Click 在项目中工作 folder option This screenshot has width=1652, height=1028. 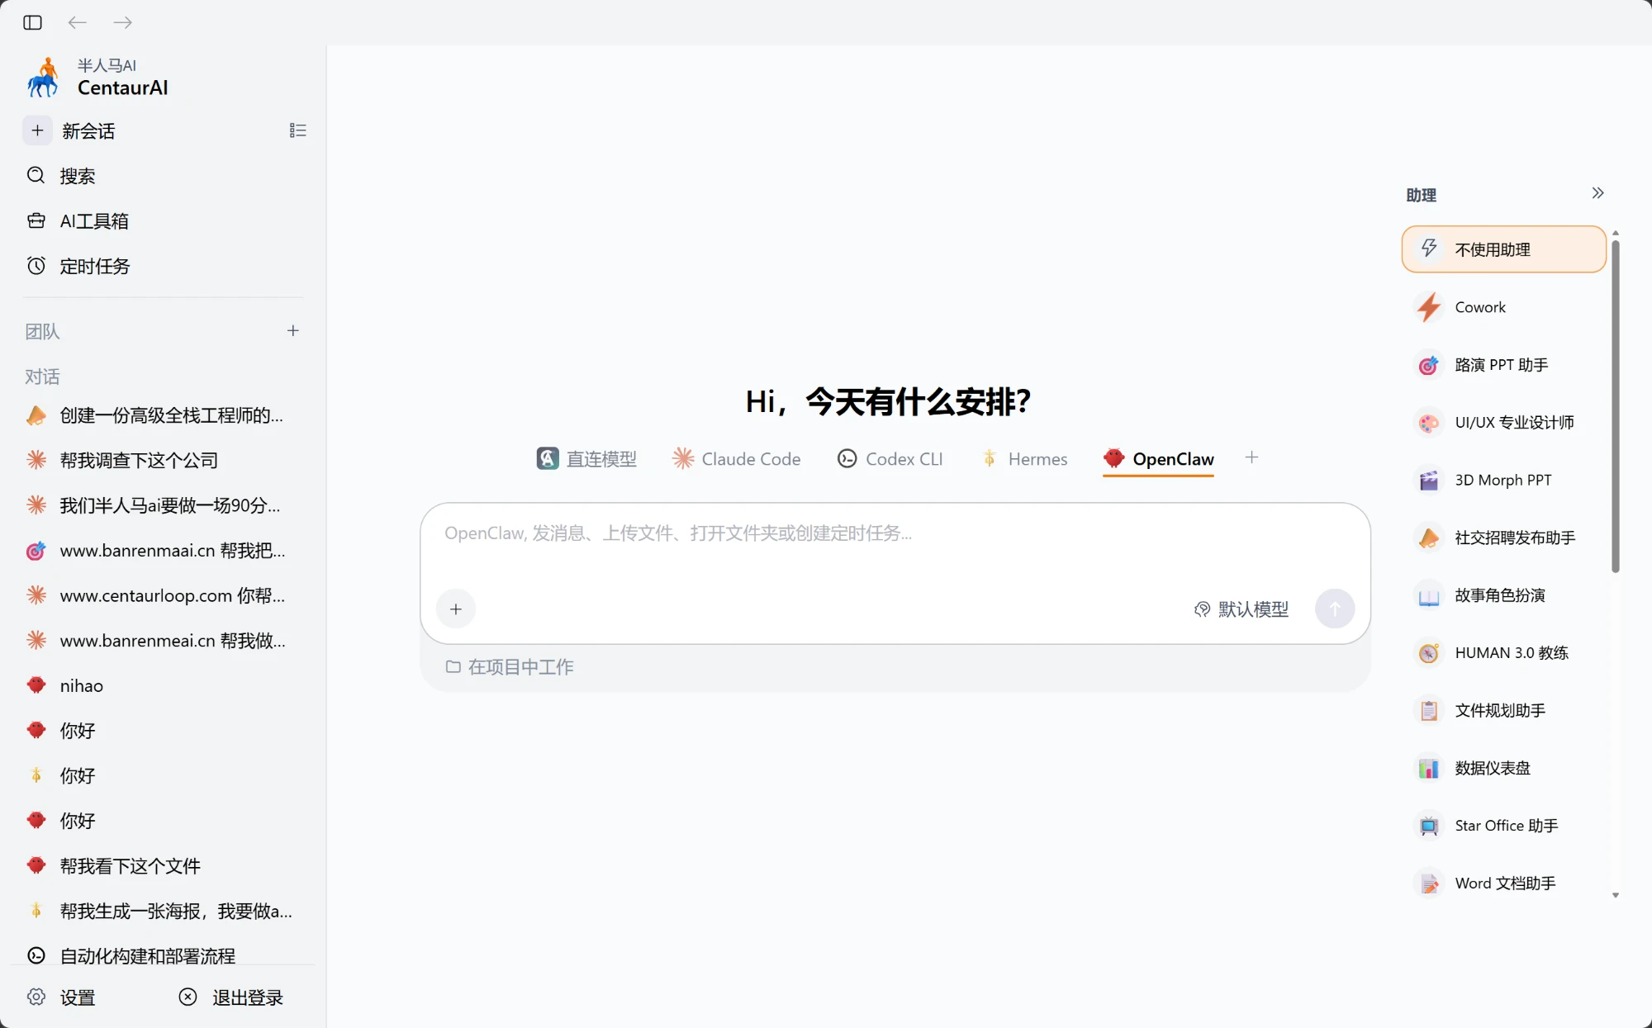tap(510, 667)
